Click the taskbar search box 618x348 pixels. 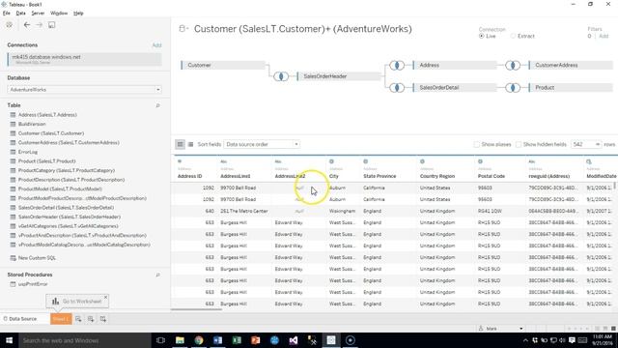tap(84, 340)
